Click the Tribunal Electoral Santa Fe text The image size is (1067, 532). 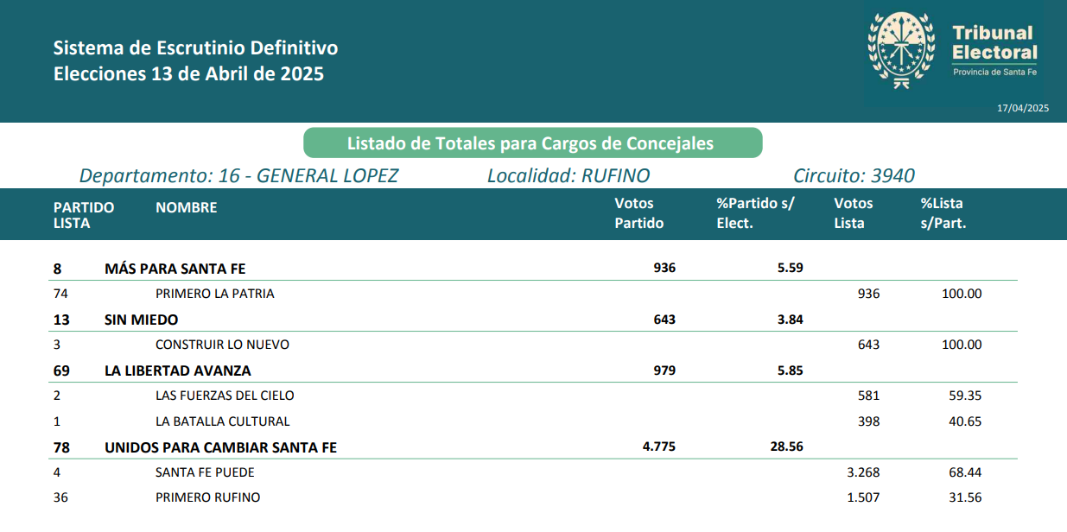[x=994, y=50]
